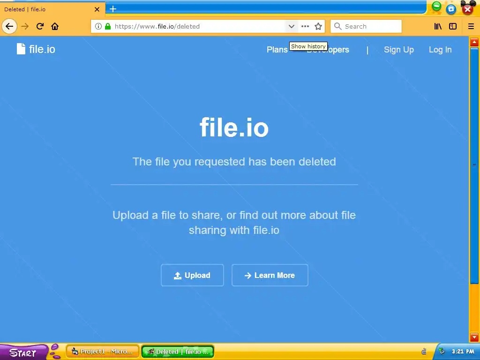
Task: Click the red close window button
Action: coord(467,9)
